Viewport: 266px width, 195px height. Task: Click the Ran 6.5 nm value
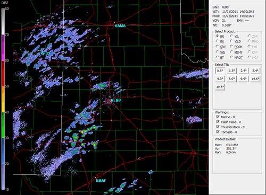tap(231, 152)
